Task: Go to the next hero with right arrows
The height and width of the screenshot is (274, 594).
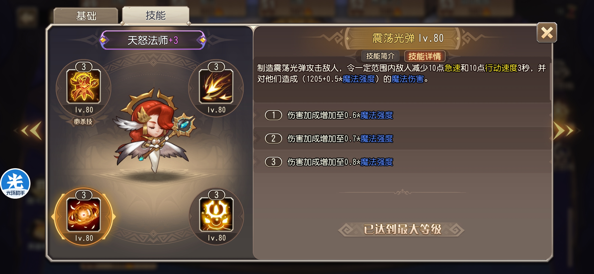Action: [x=564, y=131]
